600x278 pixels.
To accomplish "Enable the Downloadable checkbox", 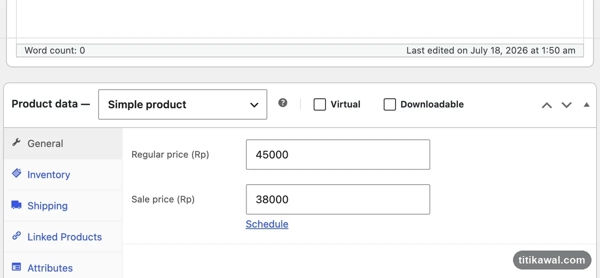I will (389, 104).
